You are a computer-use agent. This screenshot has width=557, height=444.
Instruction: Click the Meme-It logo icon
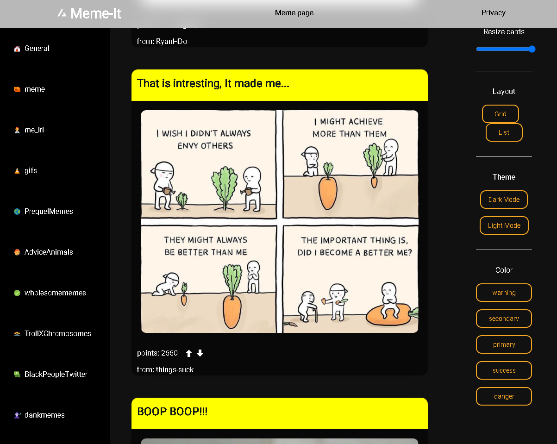[x=62, y=13]
